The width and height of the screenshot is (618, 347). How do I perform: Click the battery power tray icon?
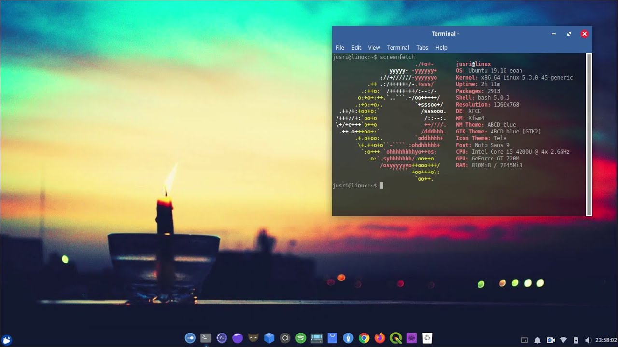click(576, 340)
